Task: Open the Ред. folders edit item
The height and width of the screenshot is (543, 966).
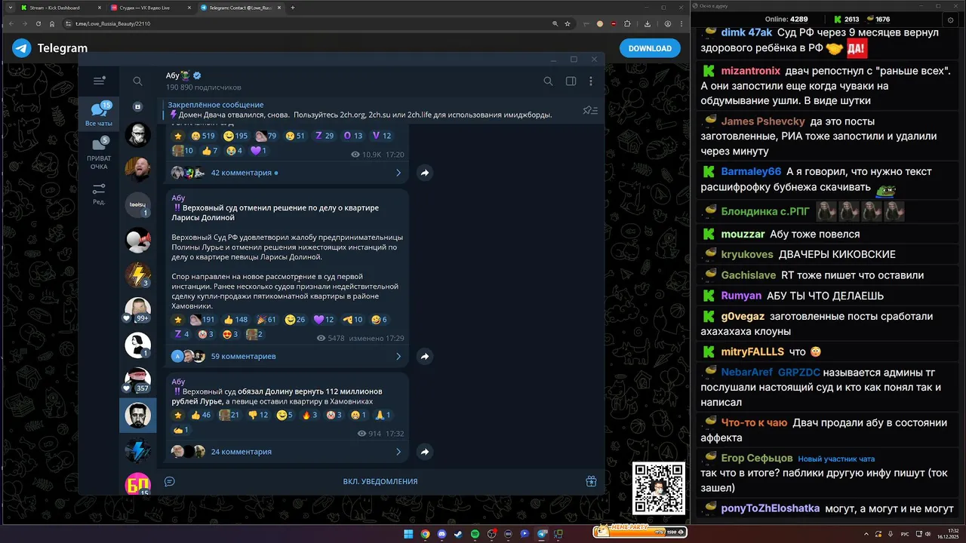Action: point(99,193)
